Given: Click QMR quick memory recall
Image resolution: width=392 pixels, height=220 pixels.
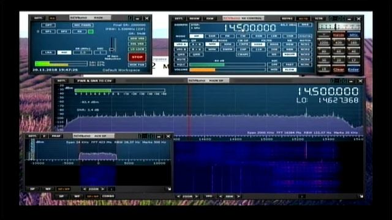Looking at the screenshot, I should coord(196,54).
